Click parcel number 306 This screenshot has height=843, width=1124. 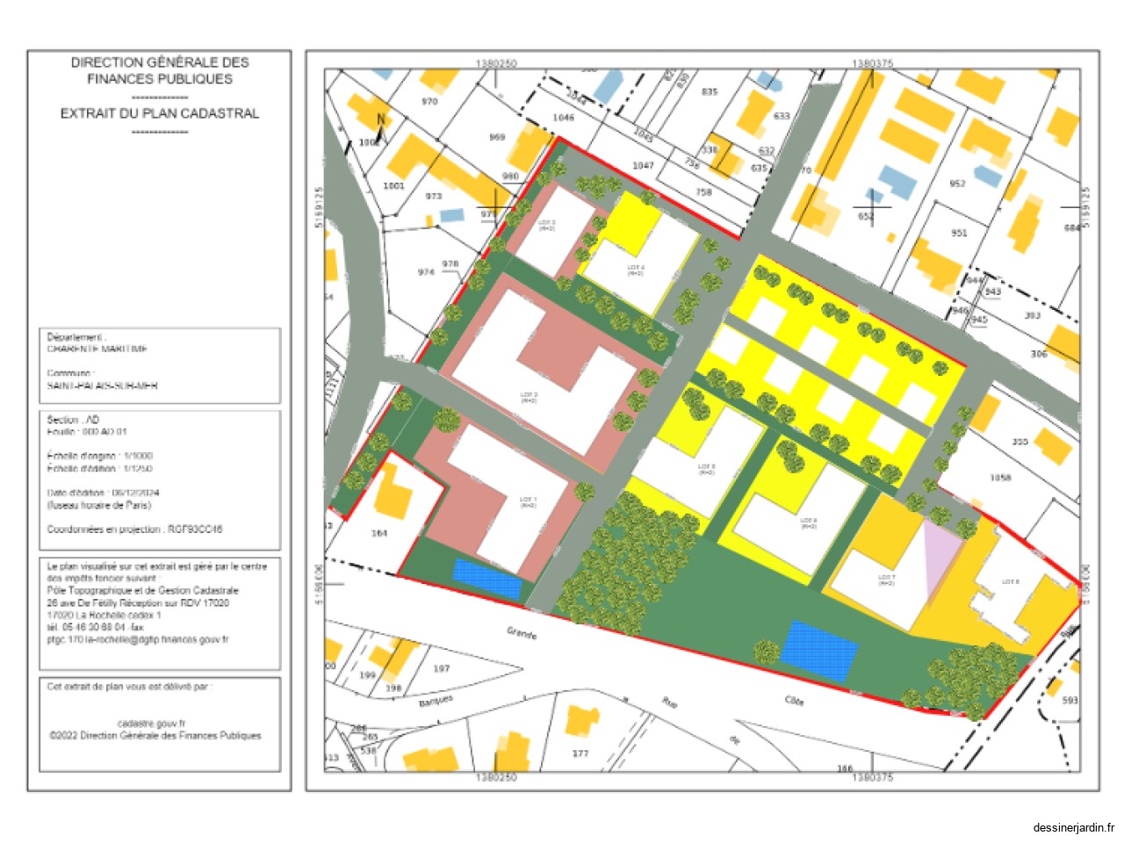point(1039,354)
